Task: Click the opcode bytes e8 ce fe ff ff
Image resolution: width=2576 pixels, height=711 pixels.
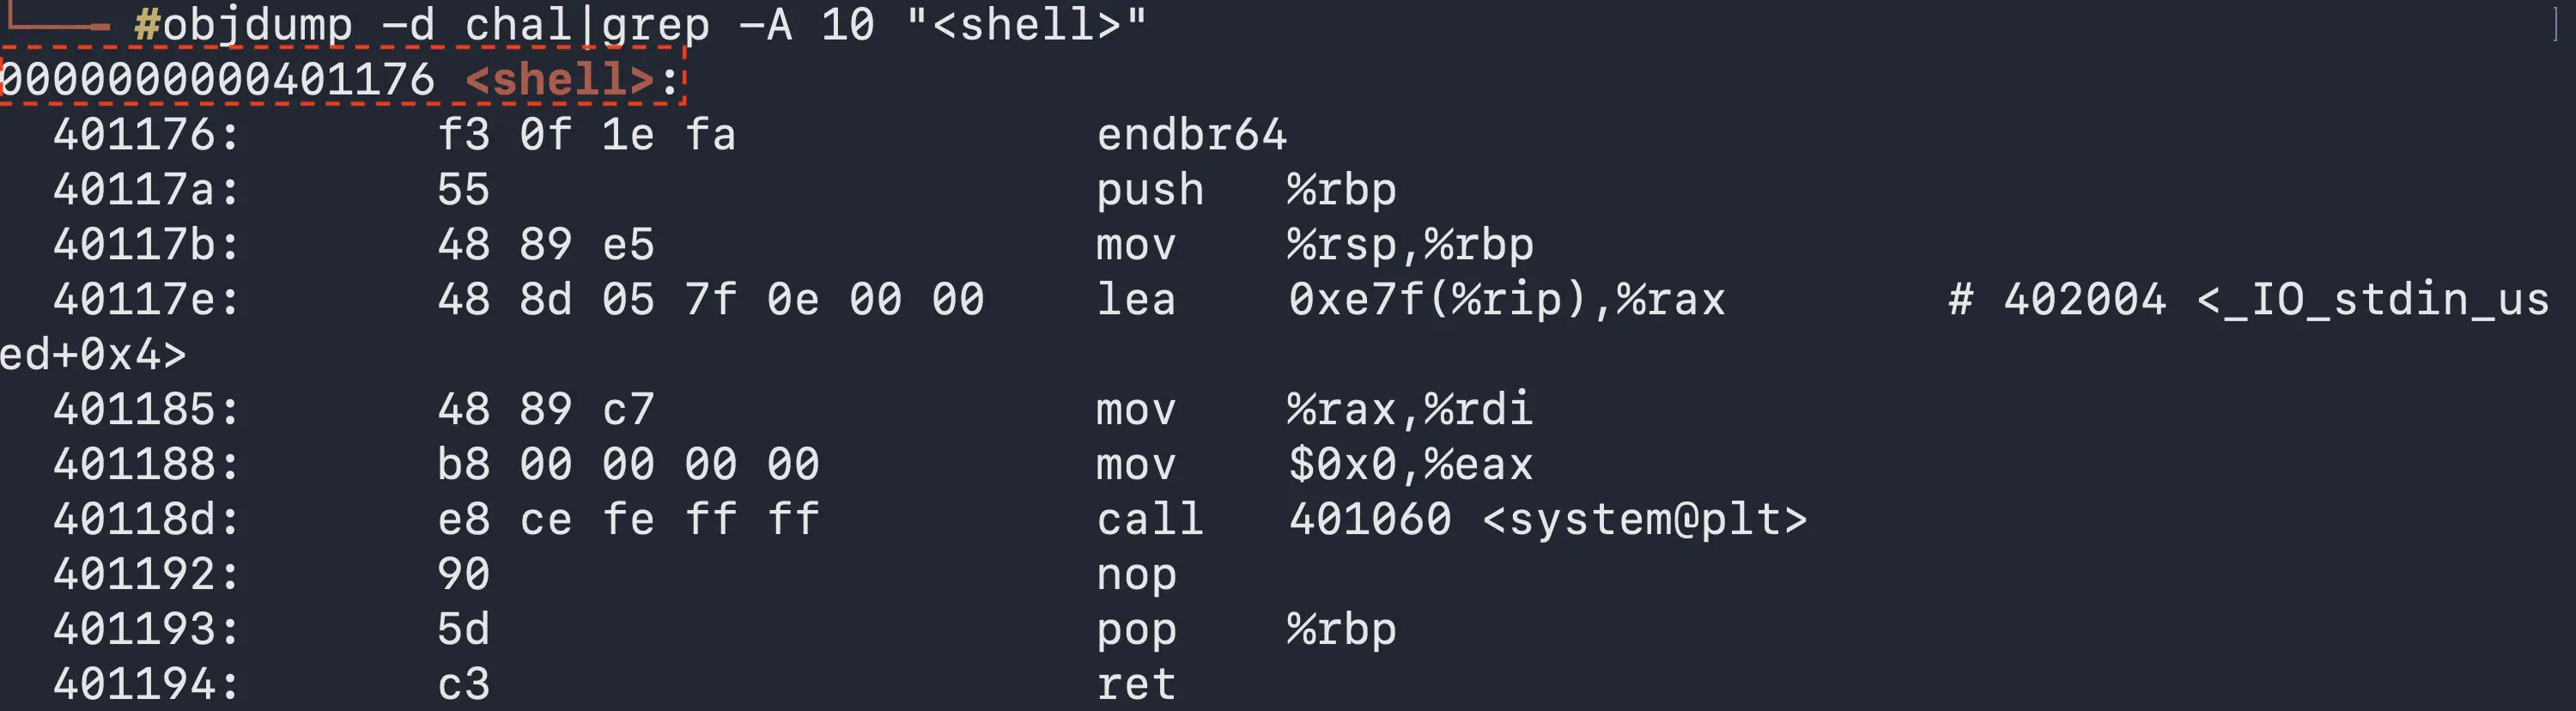Action: coord(628,519)
